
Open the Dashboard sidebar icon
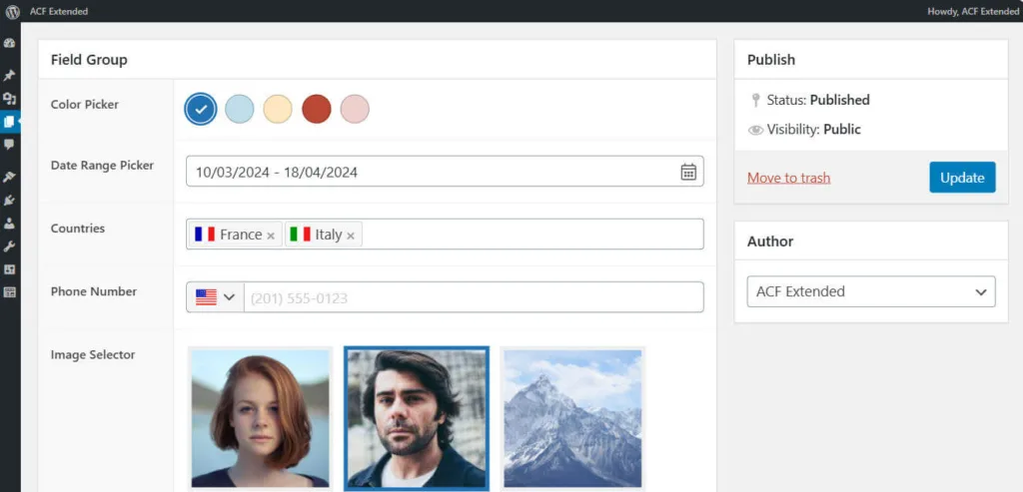(x=9, y=44)
